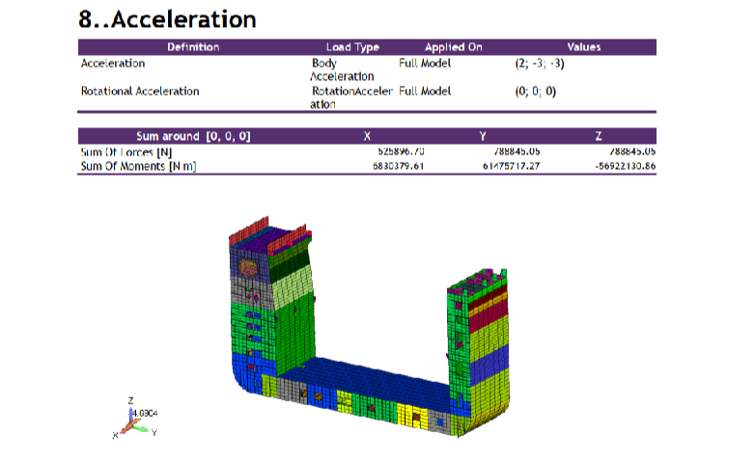Screen dimensions: 755x463
Task: Click the Z column header in sum table
Action: pyautogui.click(x=598, y=136)
